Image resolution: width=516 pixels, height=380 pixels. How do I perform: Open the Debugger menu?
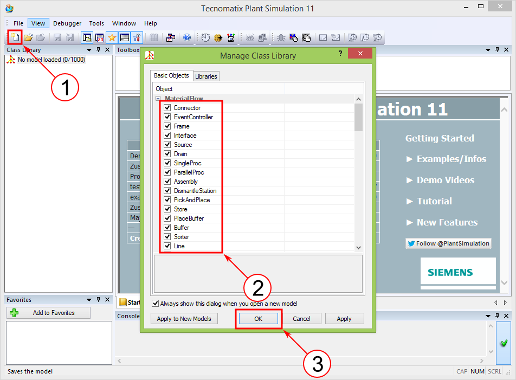(67, 23)
